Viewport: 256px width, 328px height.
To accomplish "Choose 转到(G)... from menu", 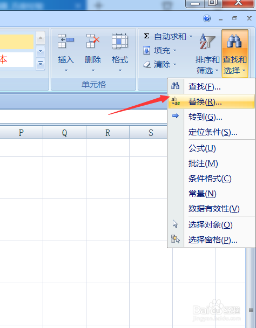I will (x=212, y=117).
